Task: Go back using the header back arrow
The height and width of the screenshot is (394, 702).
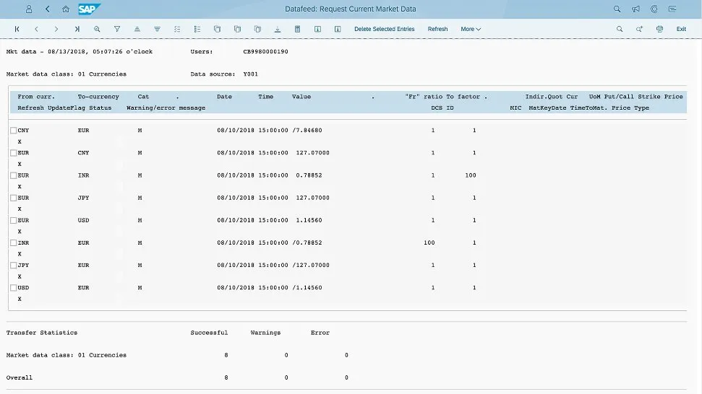Action: tap(48, 9)
